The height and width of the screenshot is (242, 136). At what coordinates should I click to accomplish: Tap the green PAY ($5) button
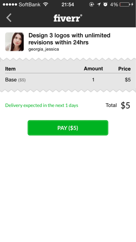pos(68,128)
